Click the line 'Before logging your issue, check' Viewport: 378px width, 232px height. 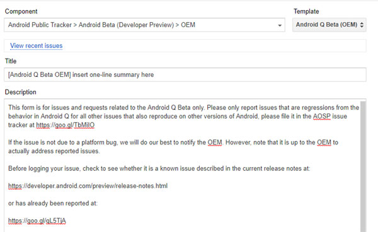(159, 168)
